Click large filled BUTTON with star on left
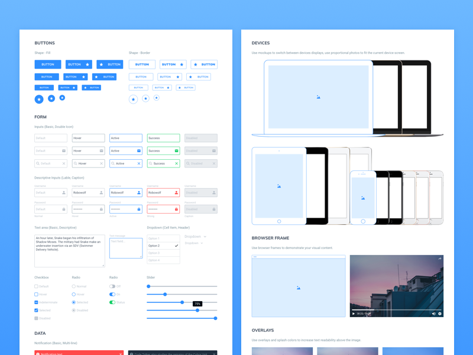The image size is (473, 355). [110, 64]
